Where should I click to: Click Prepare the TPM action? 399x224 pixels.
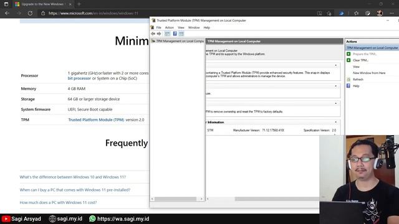365,54
